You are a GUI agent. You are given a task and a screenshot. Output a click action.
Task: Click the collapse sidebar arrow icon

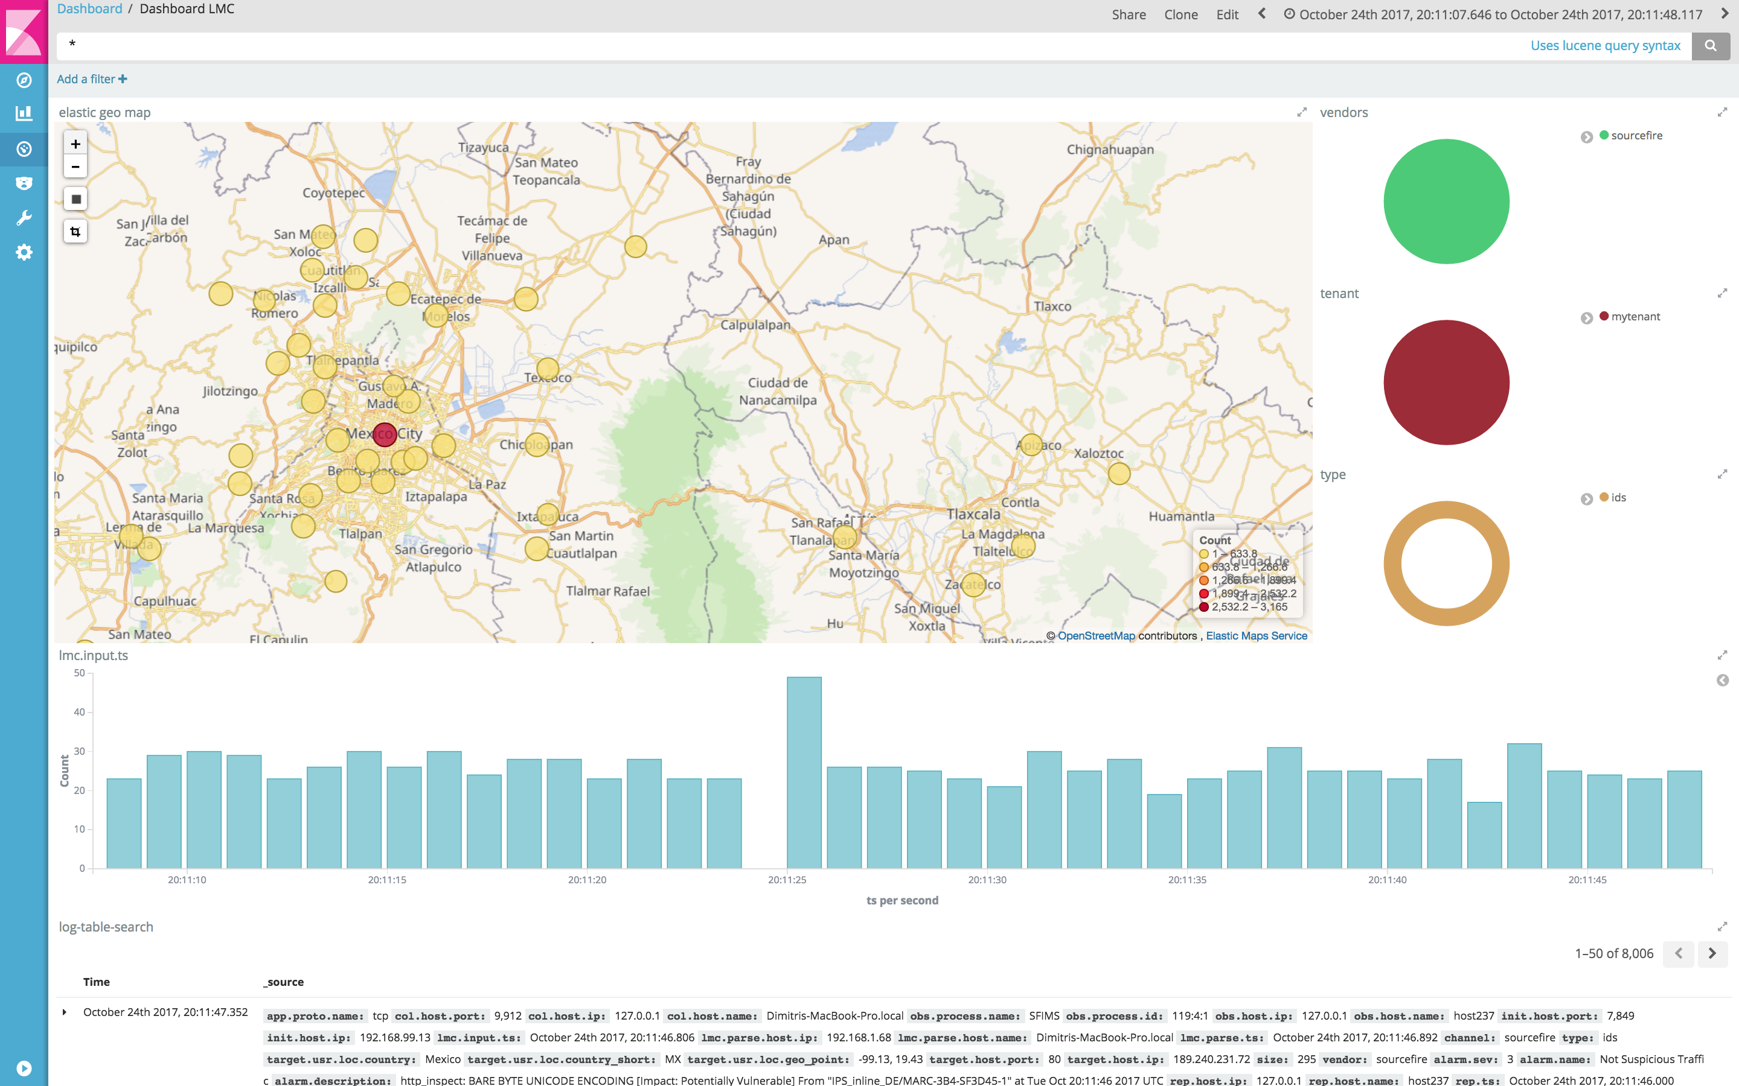click(24, 1068)
